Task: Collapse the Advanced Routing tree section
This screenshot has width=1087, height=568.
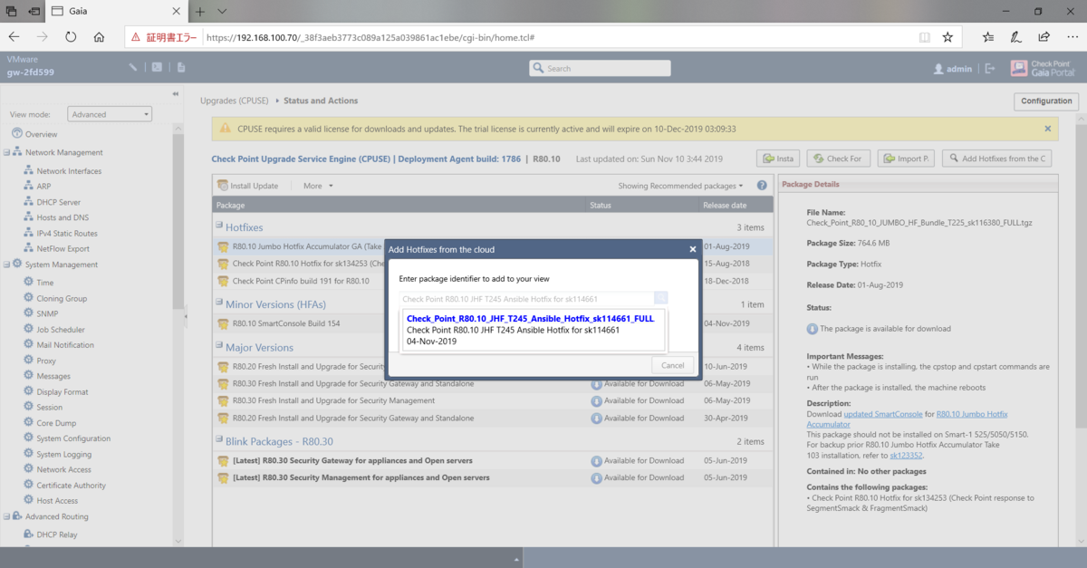Action: [6, 516]
